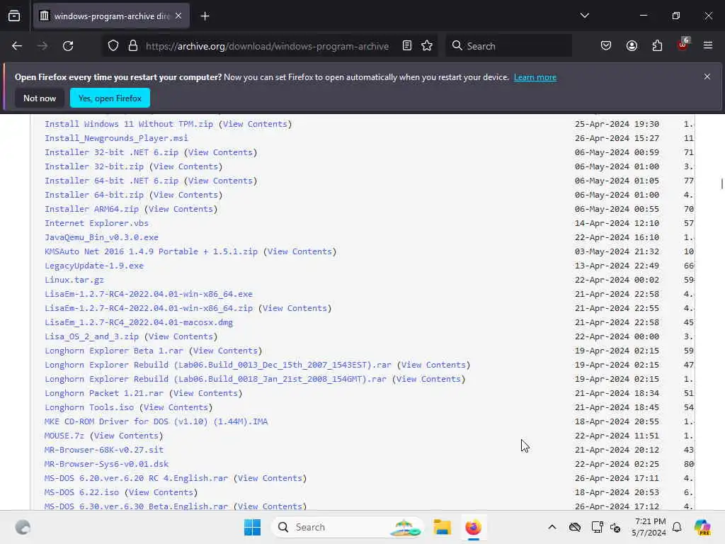Dismiss notification bar with X
The height and width of the screenshot is (544, 725).
[707, 76]
